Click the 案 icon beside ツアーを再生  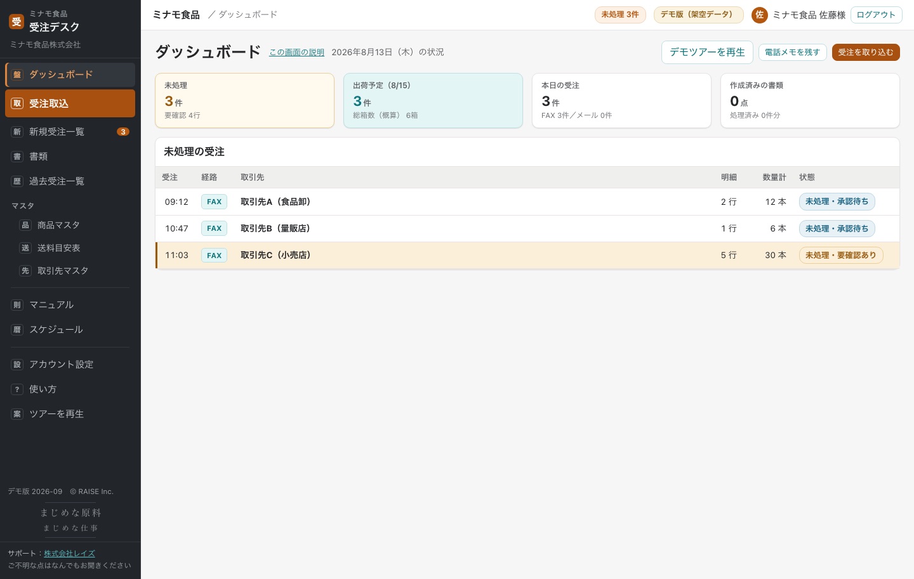(x=17, y=414)
